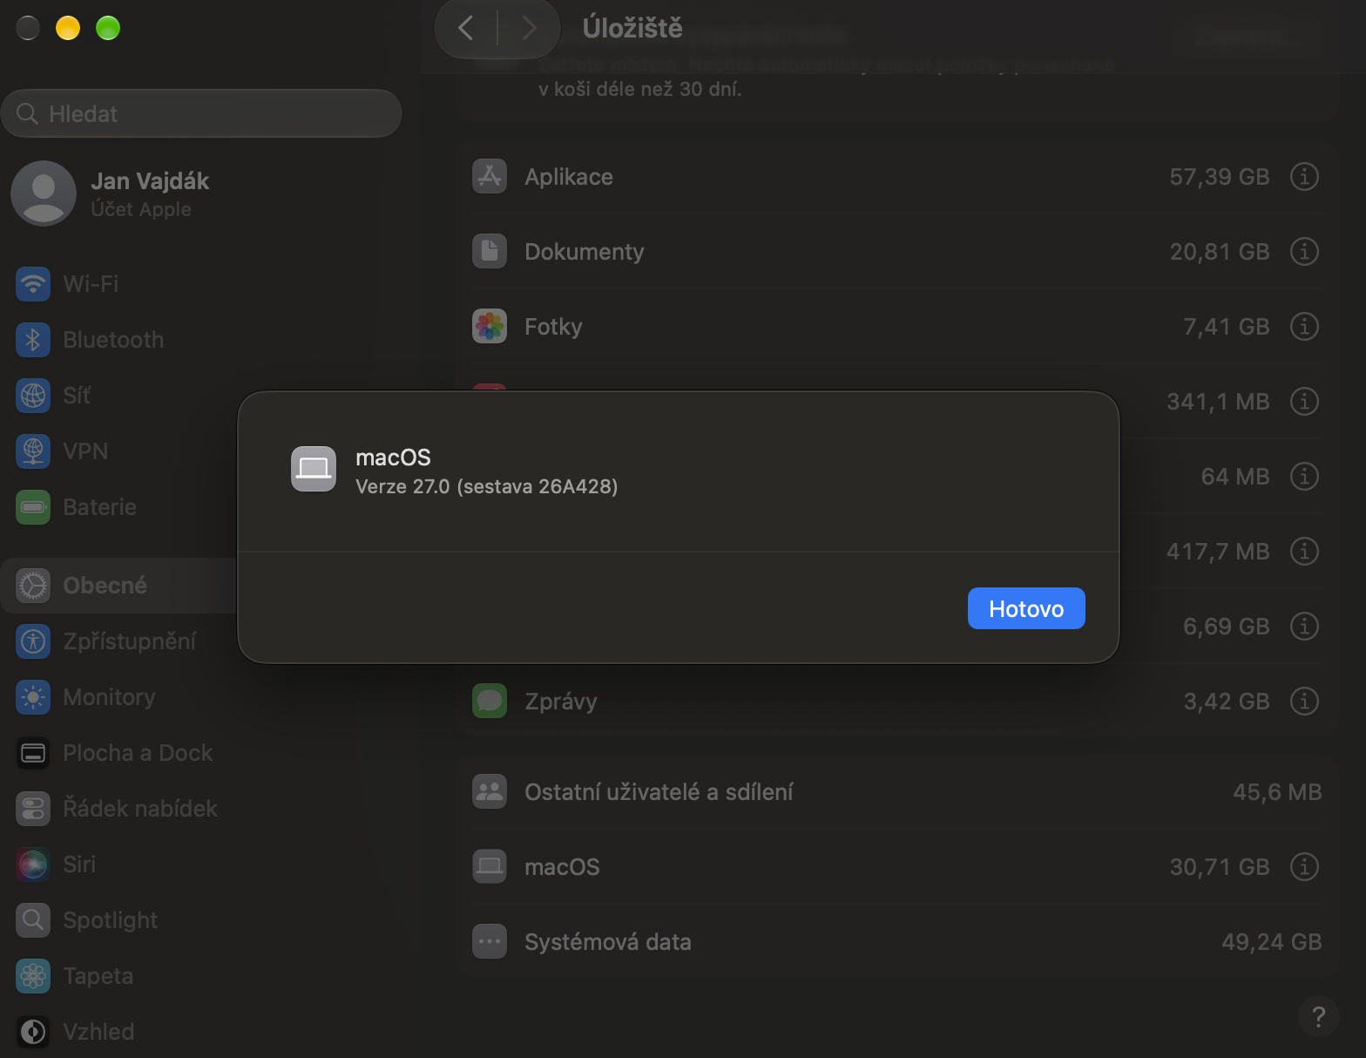Go forward with the right chevron

click(x=529, y=28)
